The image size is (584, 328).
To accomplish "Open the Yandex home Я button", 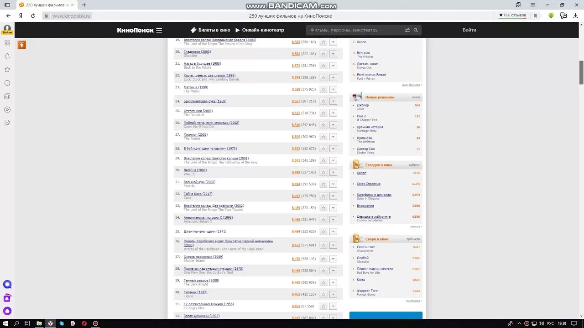I will tap(21, 15).
